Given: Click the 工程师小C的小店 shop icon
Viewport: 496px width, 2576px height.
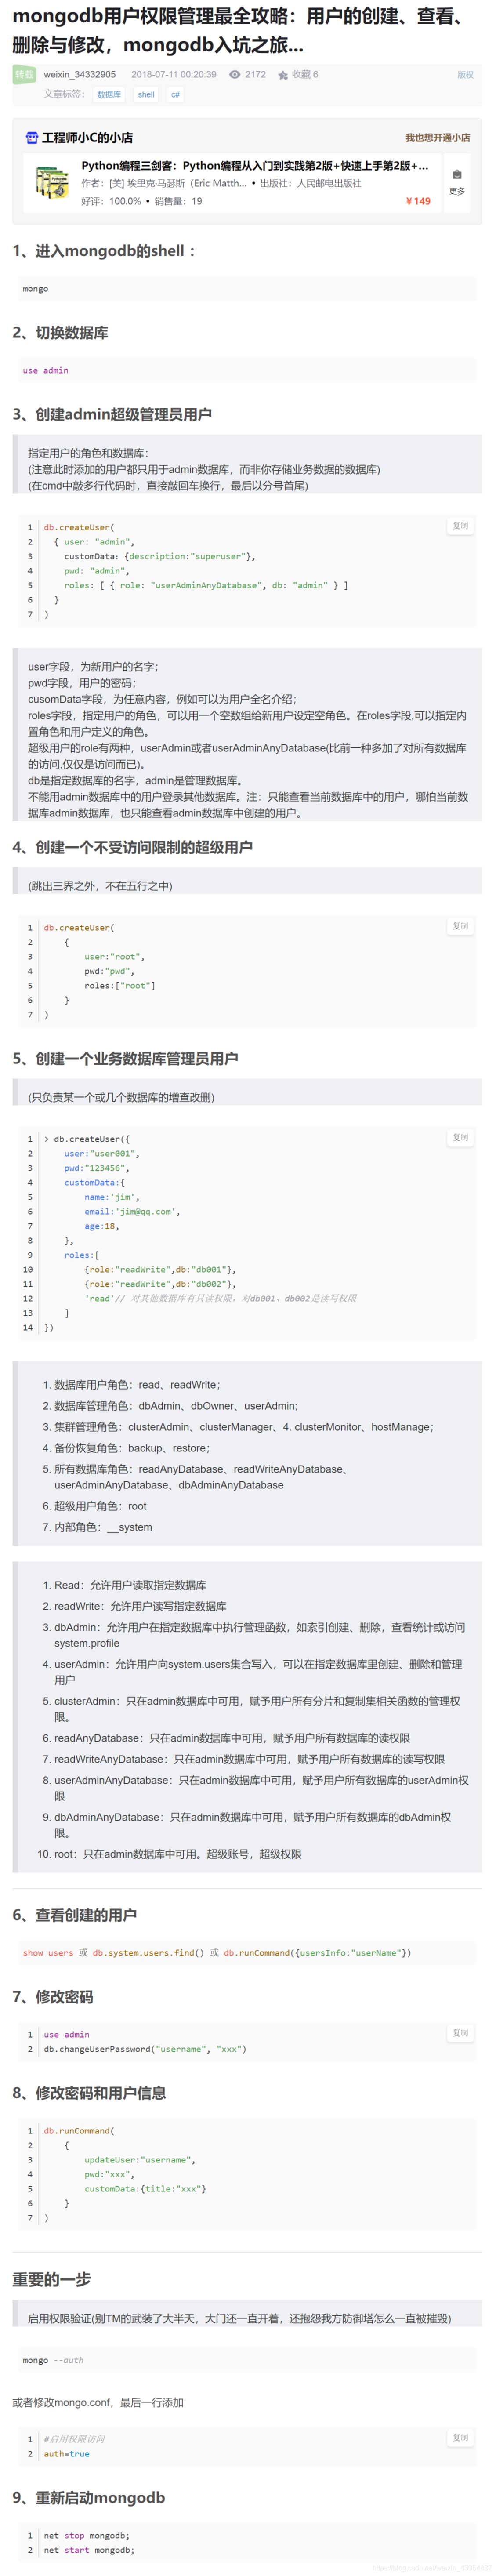Looking at the screenshot, I should click(x=31, y=138).
